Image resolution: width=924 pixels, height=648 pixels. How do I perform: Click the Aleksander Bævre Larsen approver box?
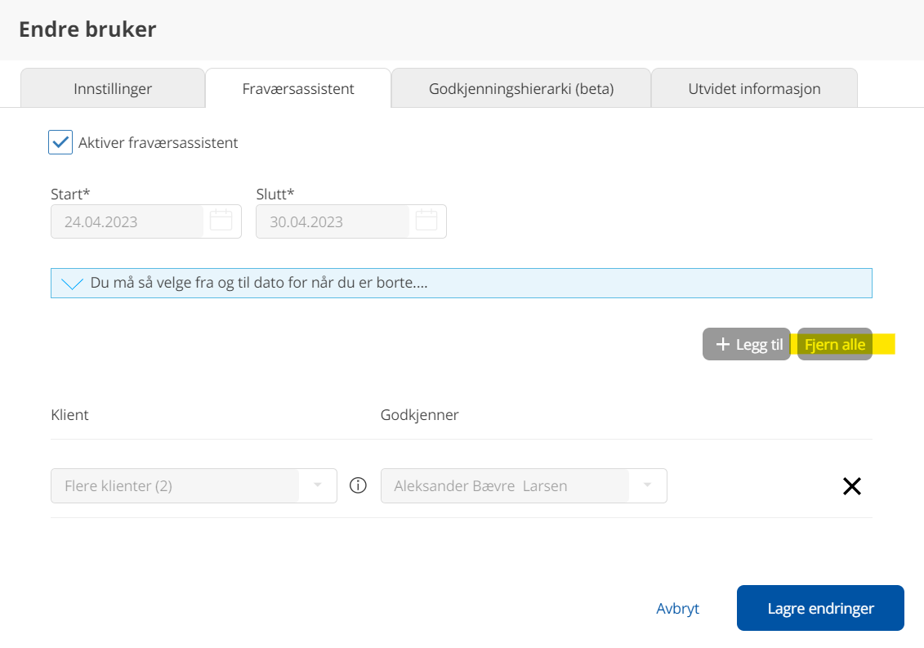point(504,486)
